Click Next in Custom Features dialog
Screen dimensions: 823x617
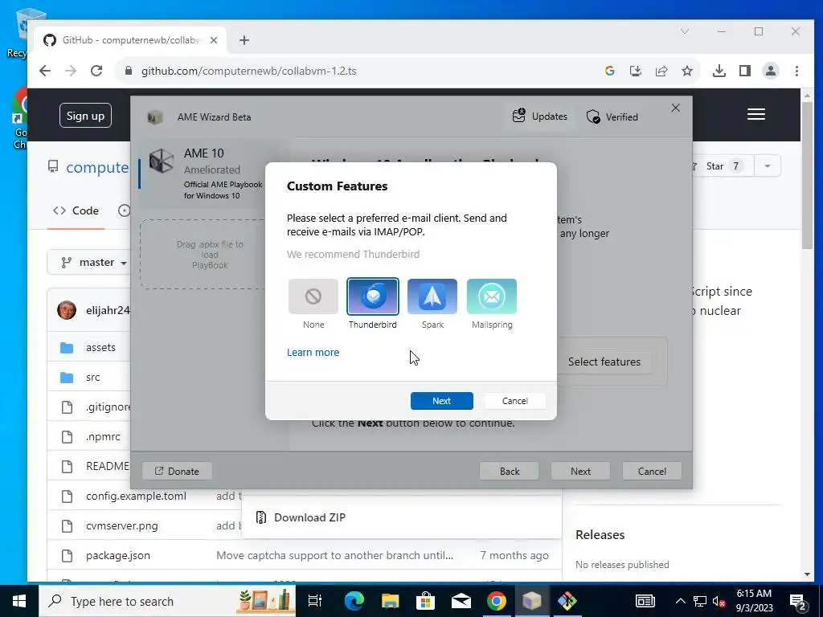[441, 401]
